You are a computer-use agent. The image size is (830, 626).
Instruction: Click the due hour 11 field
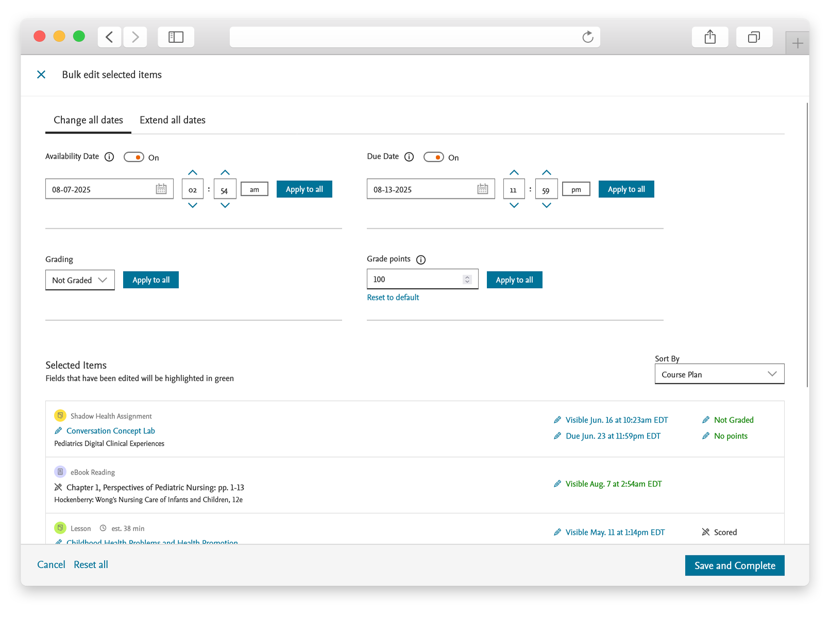514,189
